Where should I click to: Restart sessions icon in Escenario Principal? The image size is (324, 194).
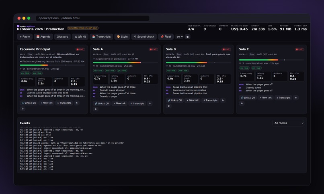tap(77, 103)
